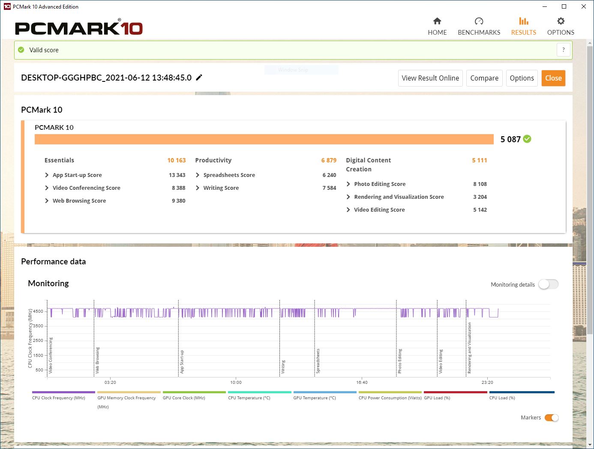Click the Home house icon
Screen dimensions: 594x449
(437, 21)
